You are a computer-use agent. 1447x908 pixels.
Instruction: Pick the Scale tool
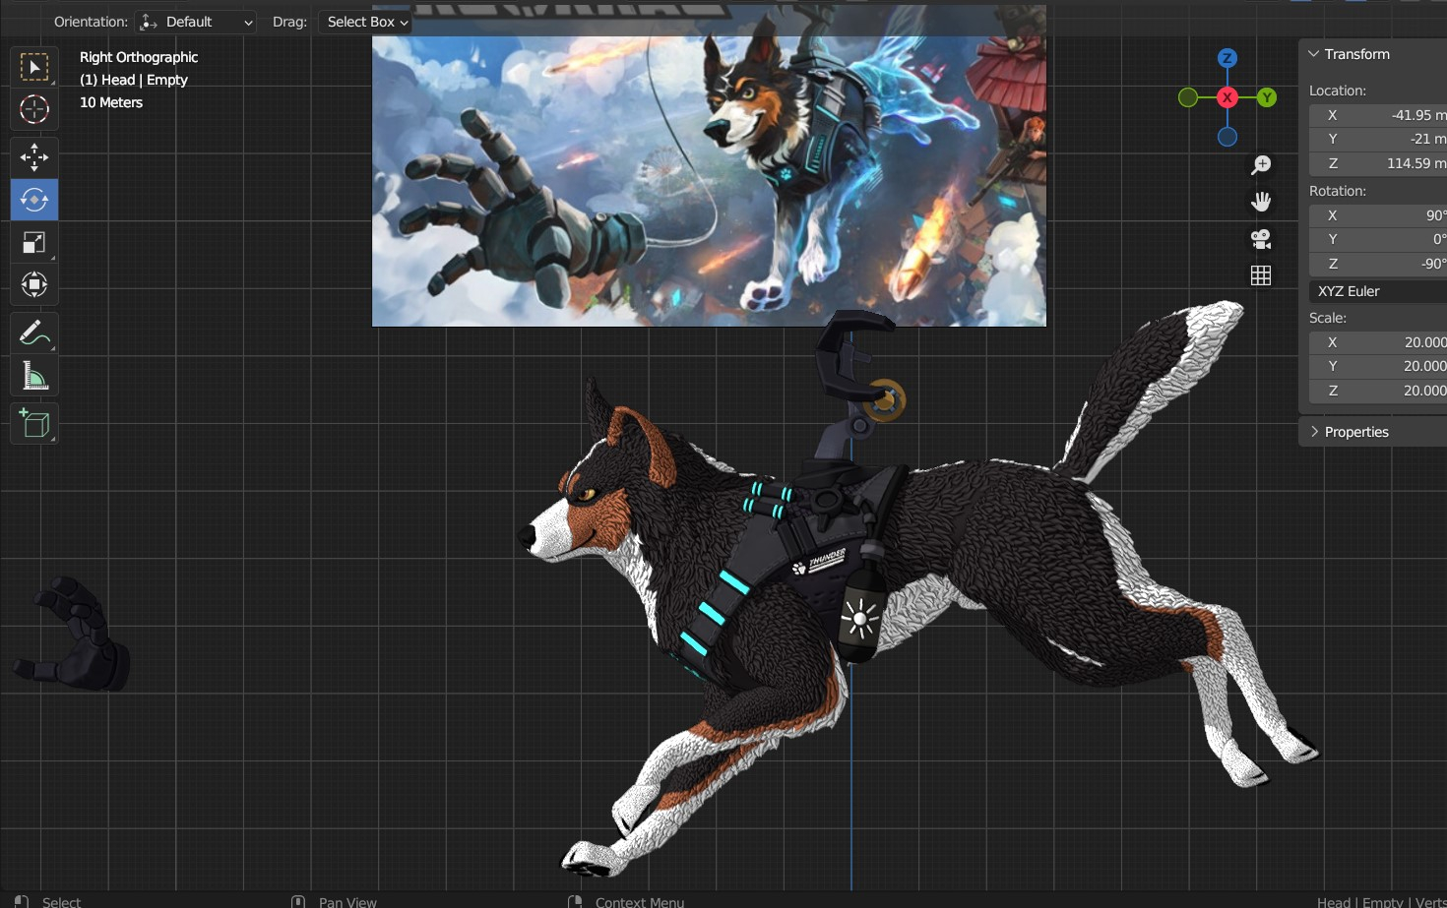click(34, 243)
